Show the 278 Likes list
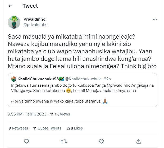The width and height of the screenshot is (164, 148). point(74,128)
